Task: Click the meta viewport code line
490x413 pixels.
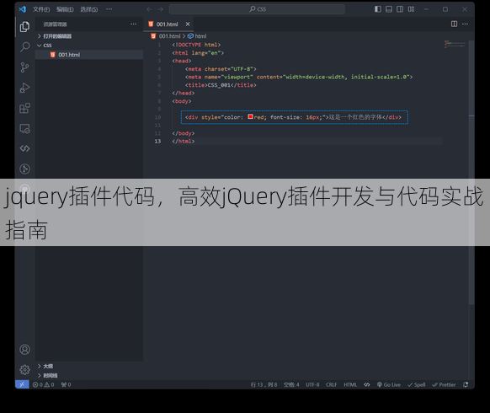Action: pos(299,77)
